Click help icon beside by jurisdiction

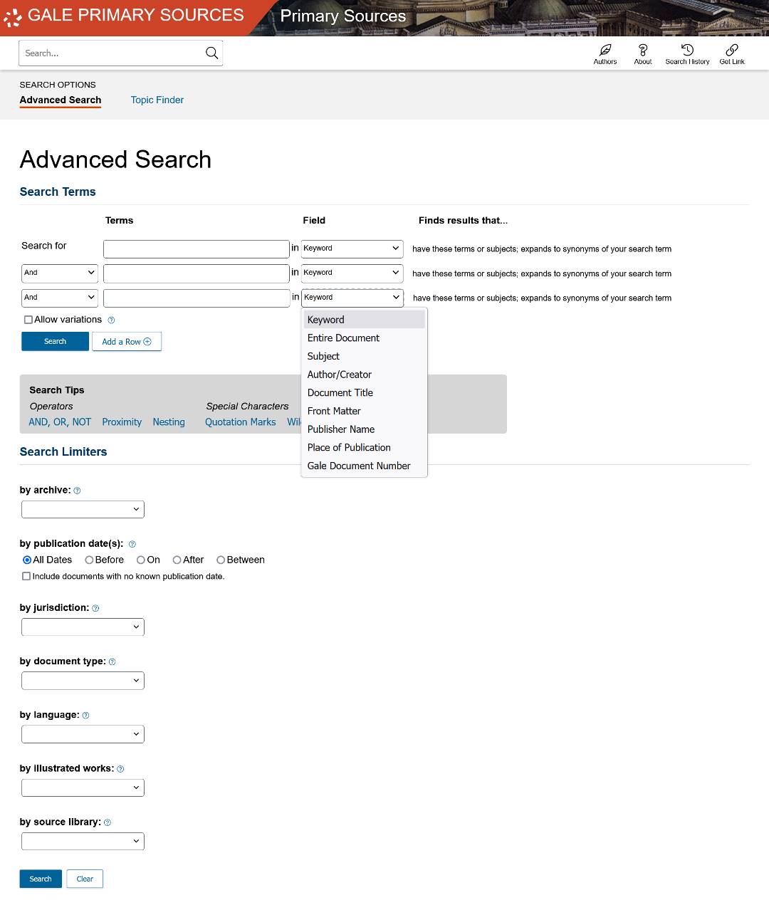[95, 608]
